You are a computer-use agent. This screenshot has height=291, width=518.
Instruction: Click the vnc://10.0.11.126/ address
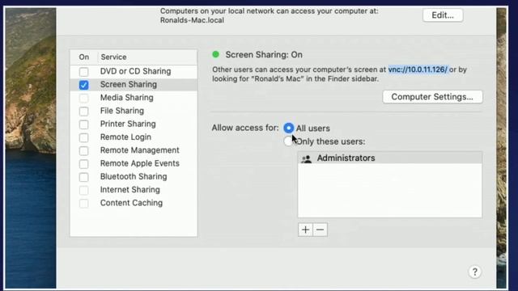(418, 70)
